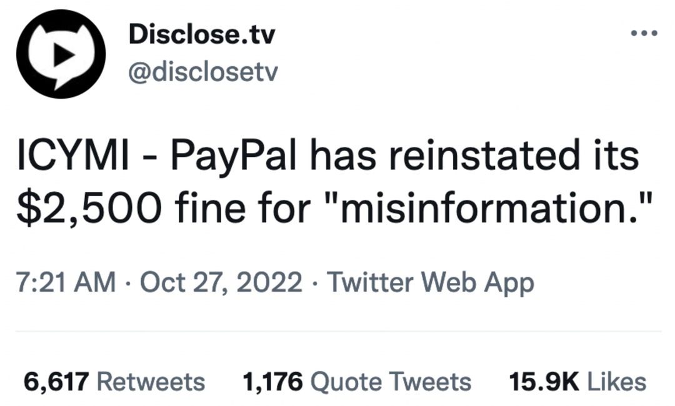Click the 6,617 retweet count number
Screen dimensions: 675x406
pyautogui.click(x=57, y=381)
